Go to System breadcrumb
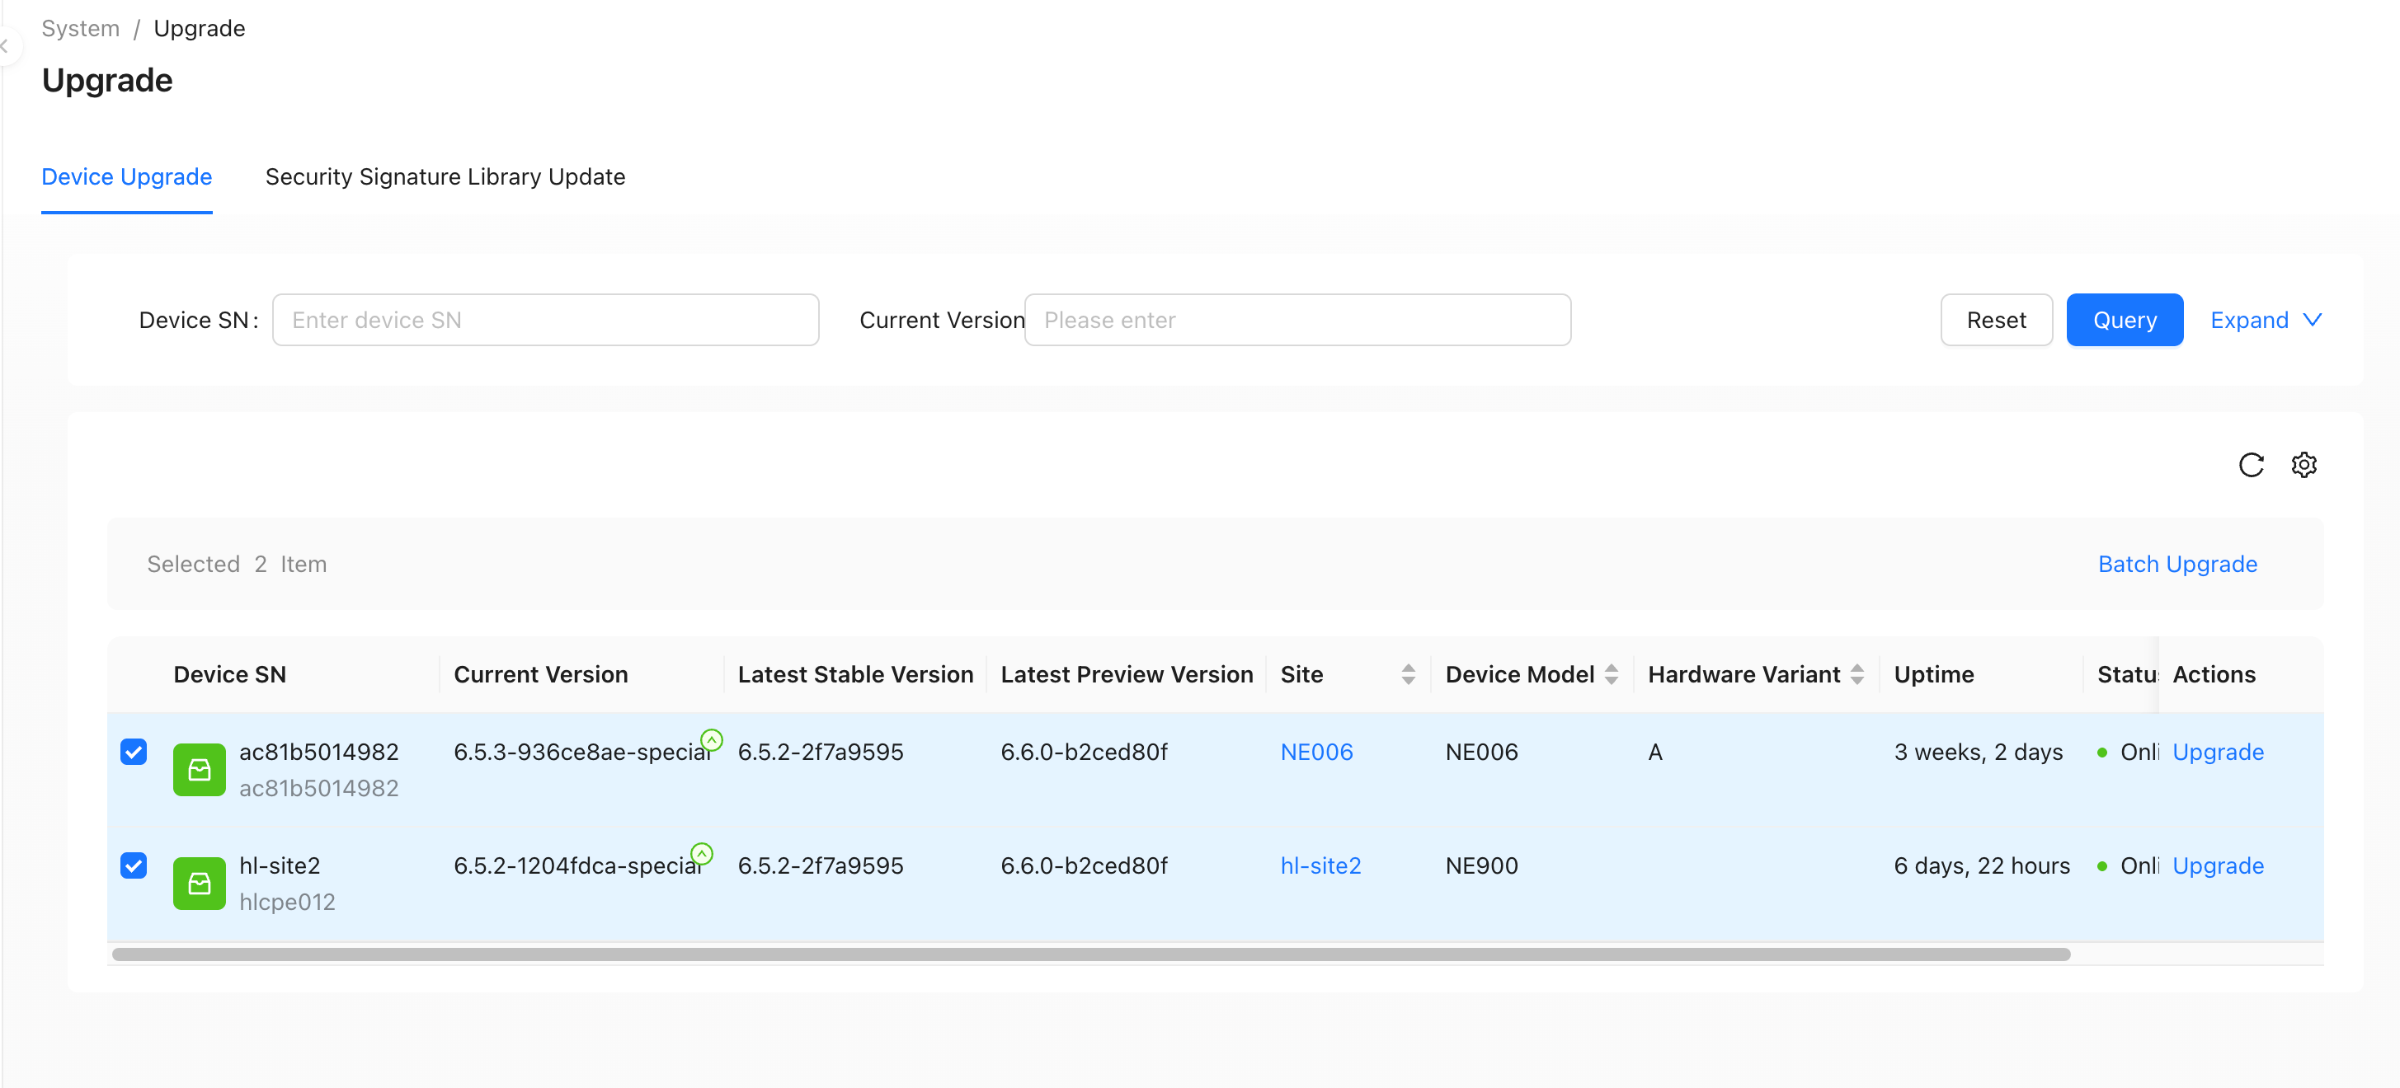The image size is (2400, 1088). (81, 28)
